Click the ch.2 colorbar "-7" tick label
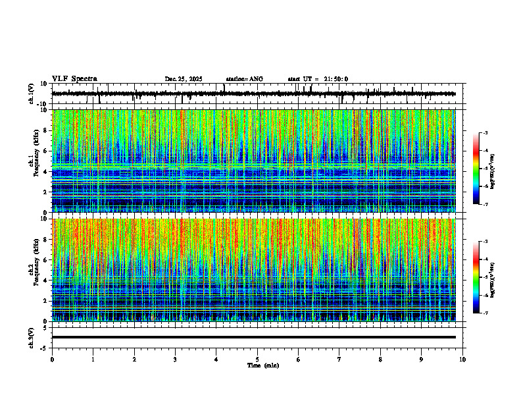This screenshot has height=403, width=521. point(485,313)
